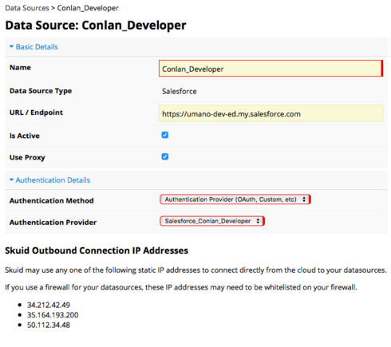Click the firewall whitelisting note paragraph
The image size is (391, 347).
pyautogui.click(x=181, y=287)
